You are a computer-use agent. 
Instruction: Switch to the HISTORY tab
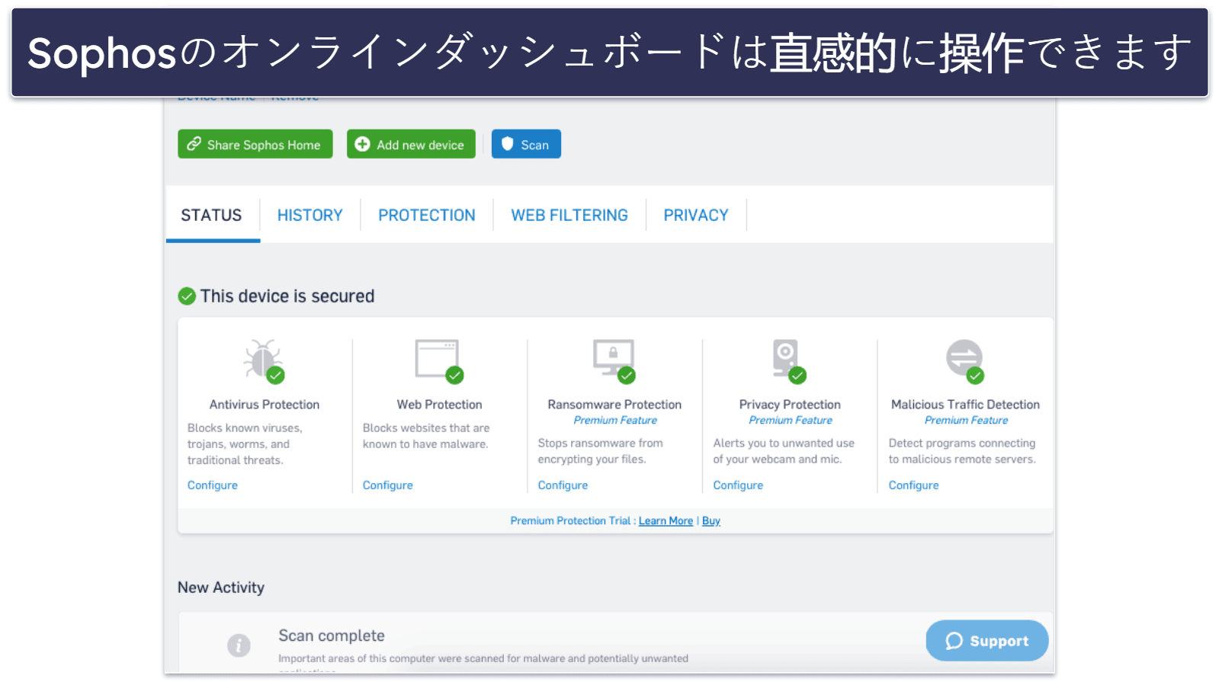310,216
